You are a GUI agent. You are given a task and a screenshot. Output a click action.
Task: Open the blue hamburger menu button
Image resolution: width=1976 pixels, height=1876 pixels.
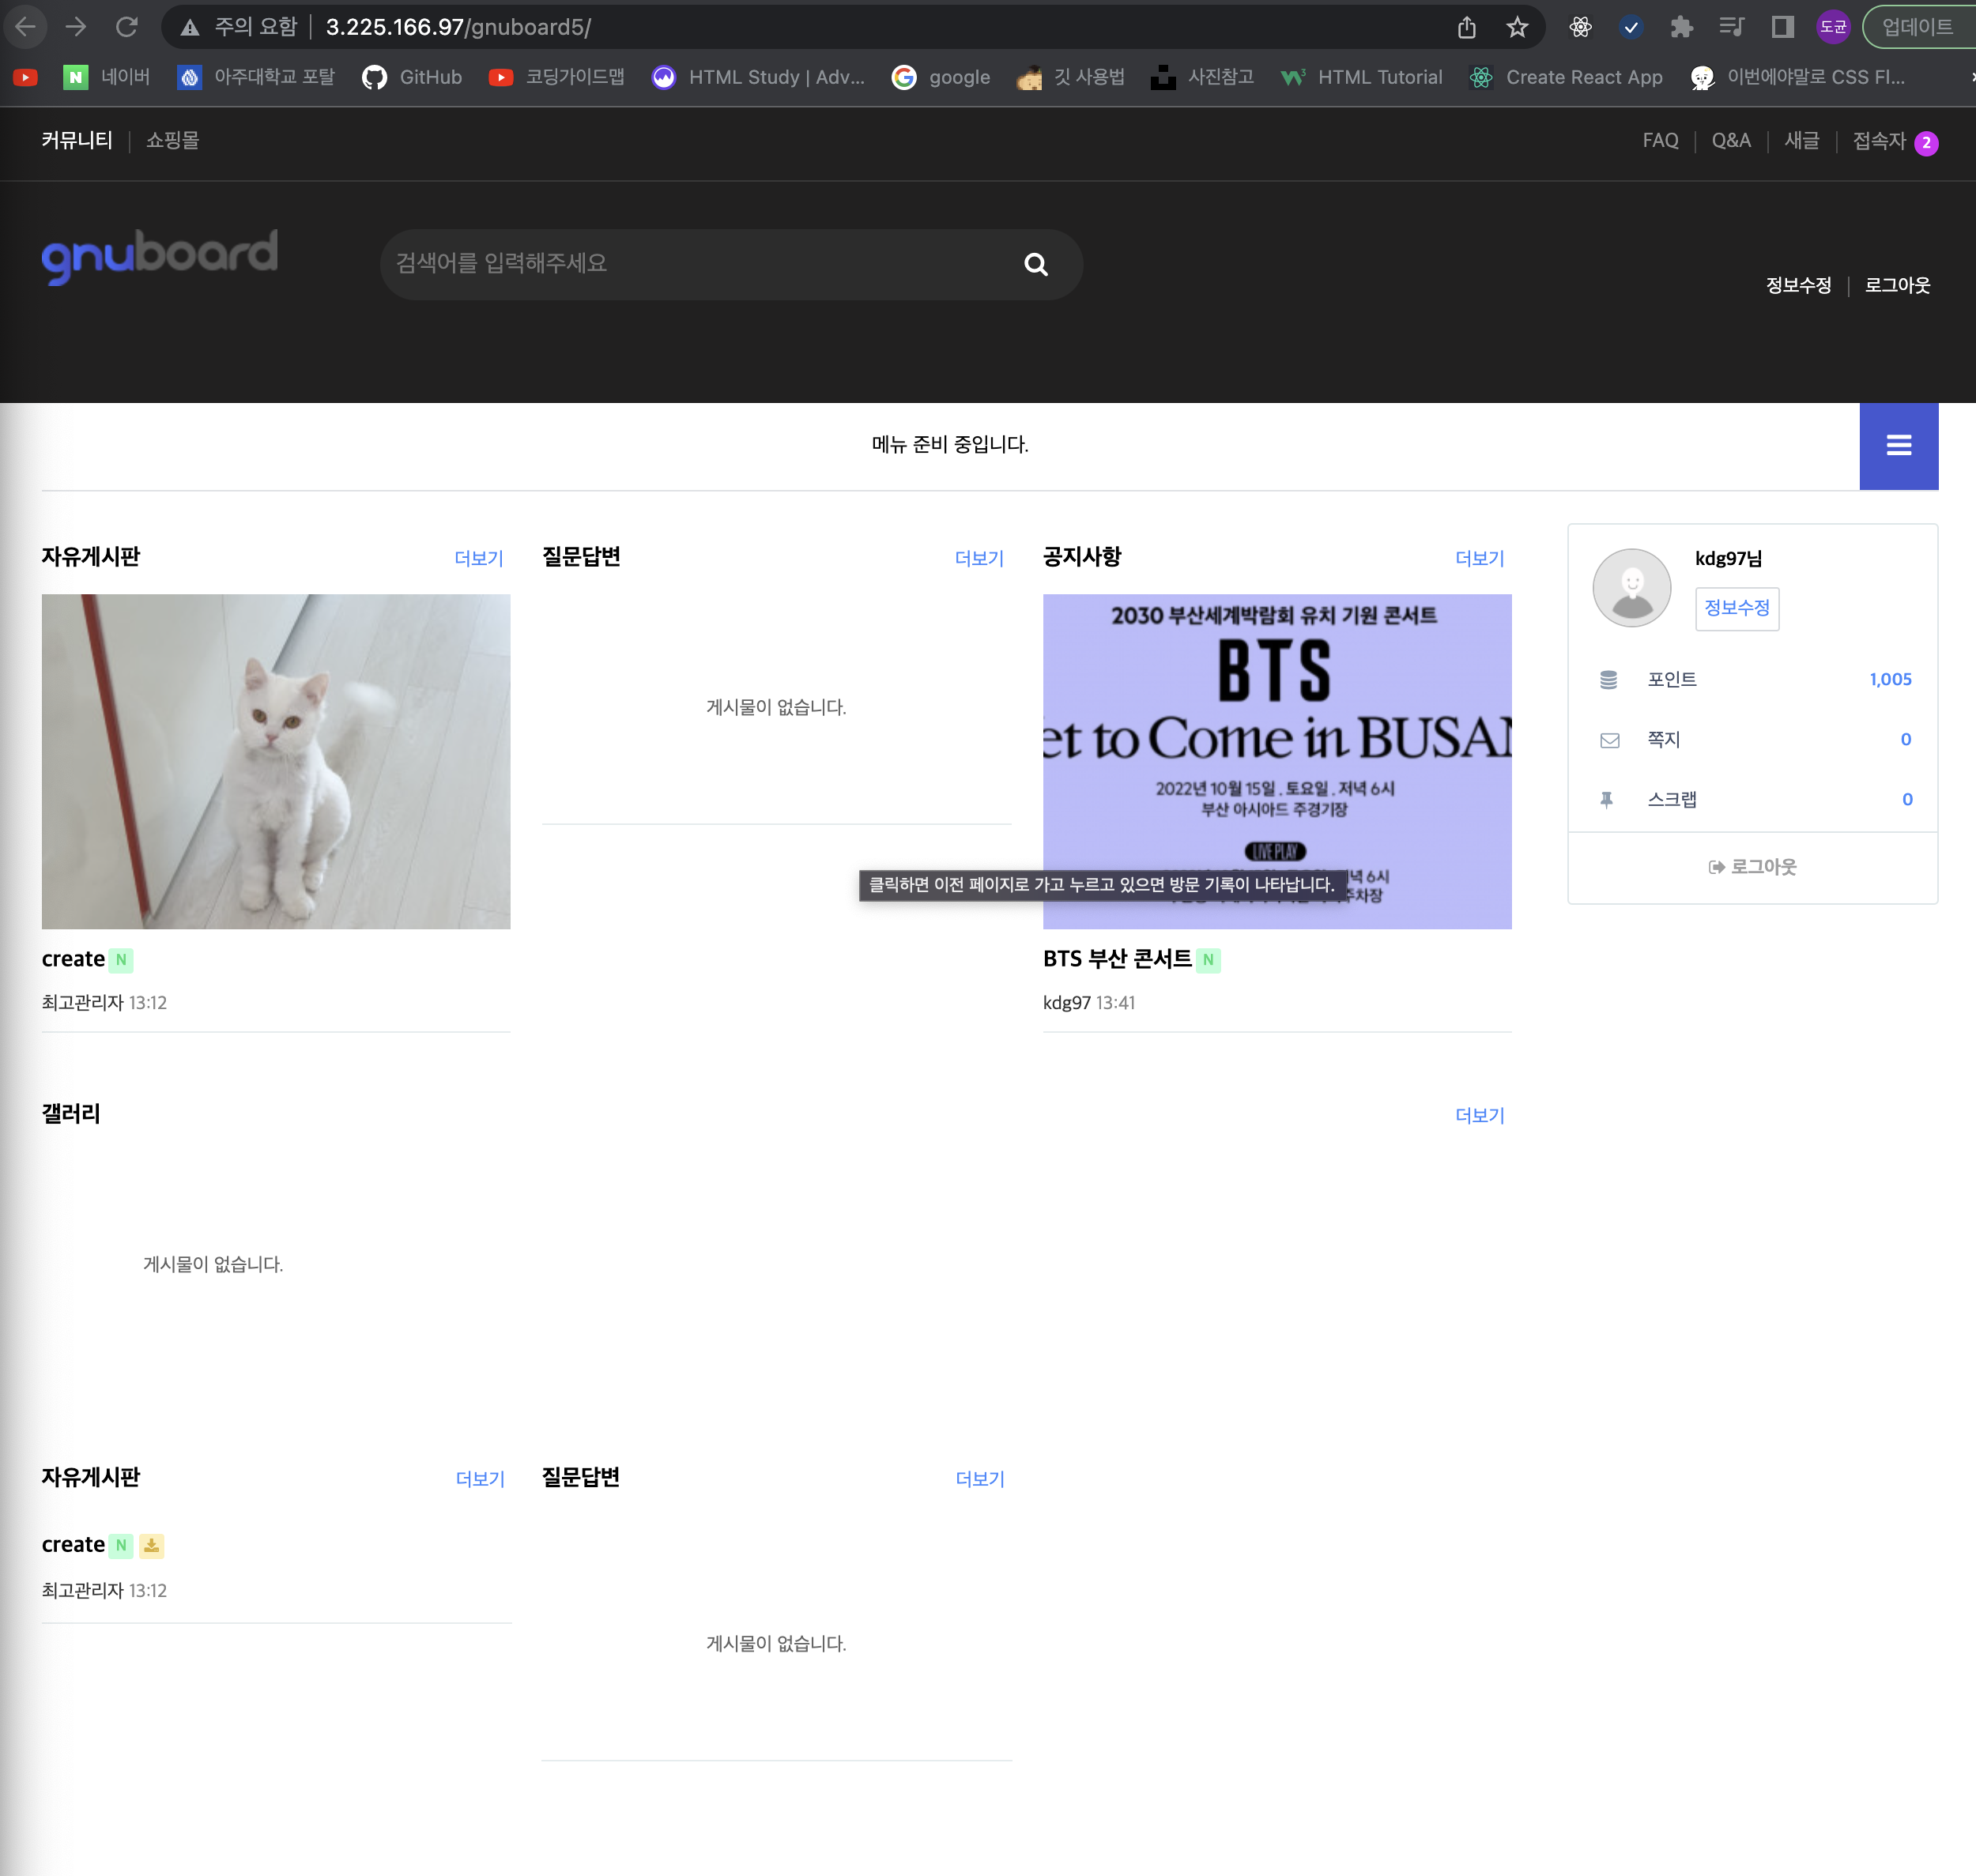(1898, 446)
